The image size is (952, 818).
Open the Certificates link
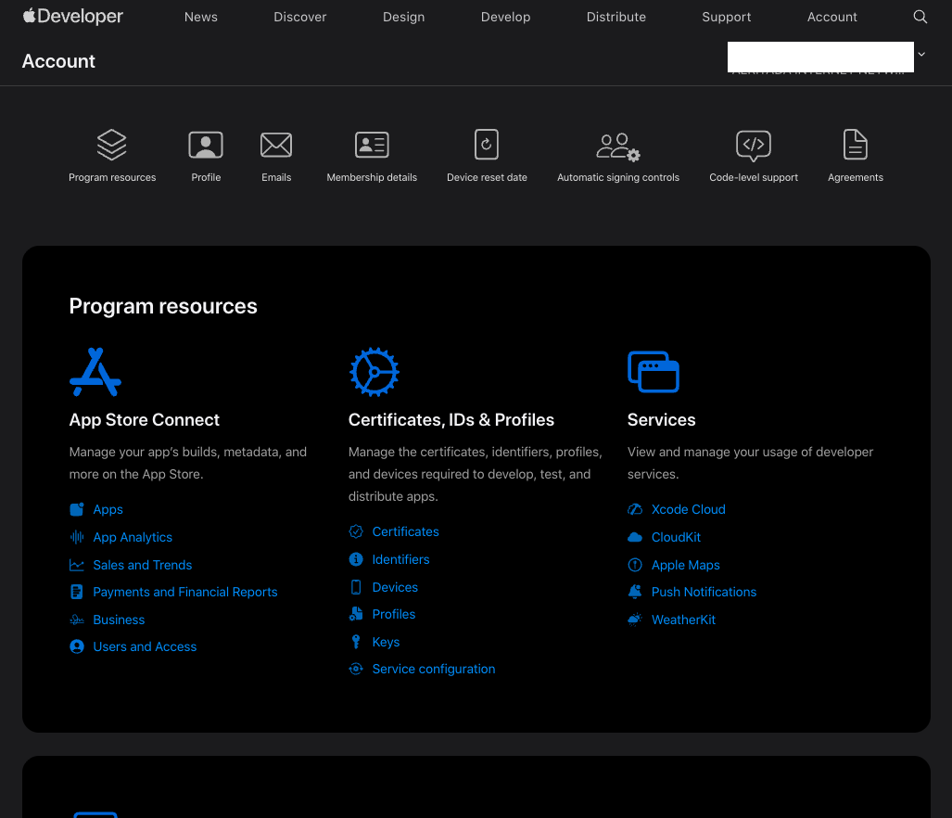(x=405, y=531)
